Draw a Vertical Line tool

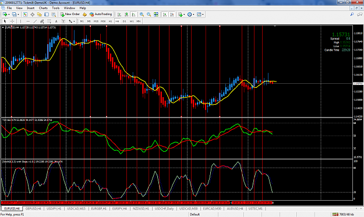[20, 21]
